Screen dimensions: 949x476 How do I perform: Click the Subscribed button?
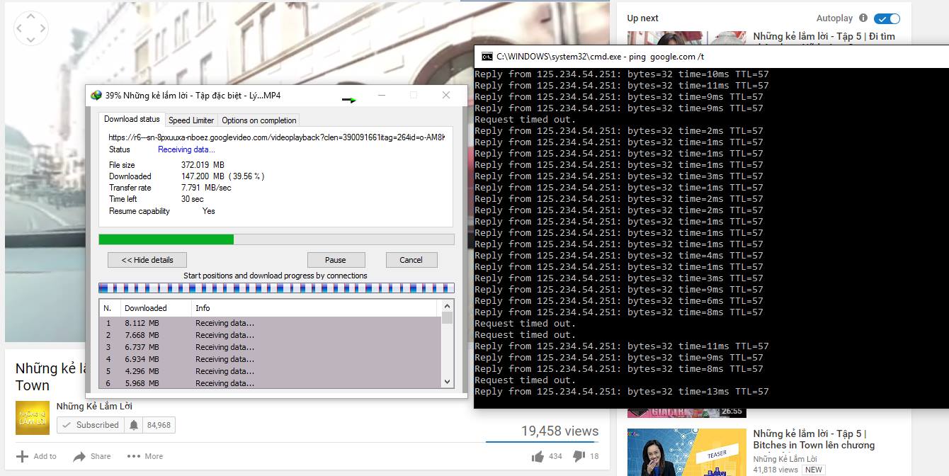tap(89, 425)
